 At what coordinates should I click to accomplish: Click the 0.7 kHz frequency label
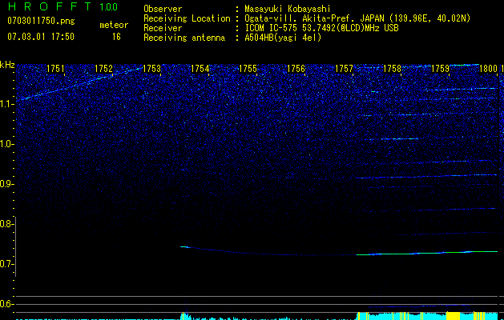click(x=7, y=264)
